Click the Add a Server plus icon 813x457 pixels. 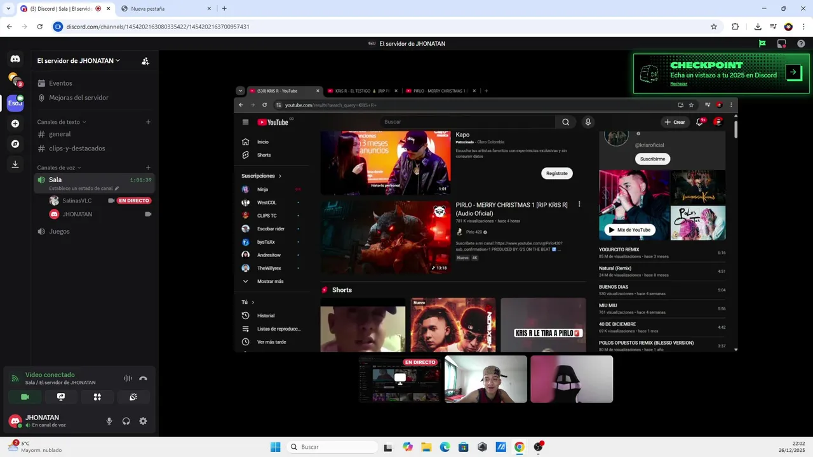(15, 124)
